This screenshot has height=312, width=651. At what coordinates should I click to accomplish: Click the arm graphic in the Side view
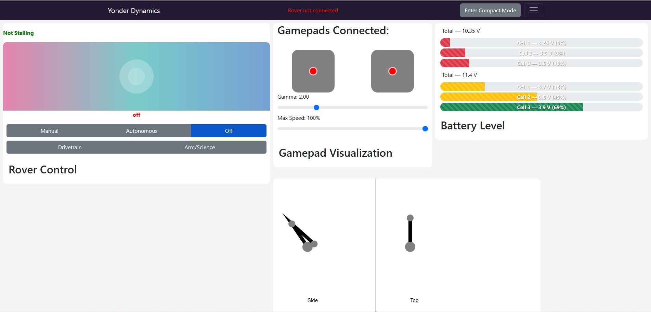coord(299,232)
